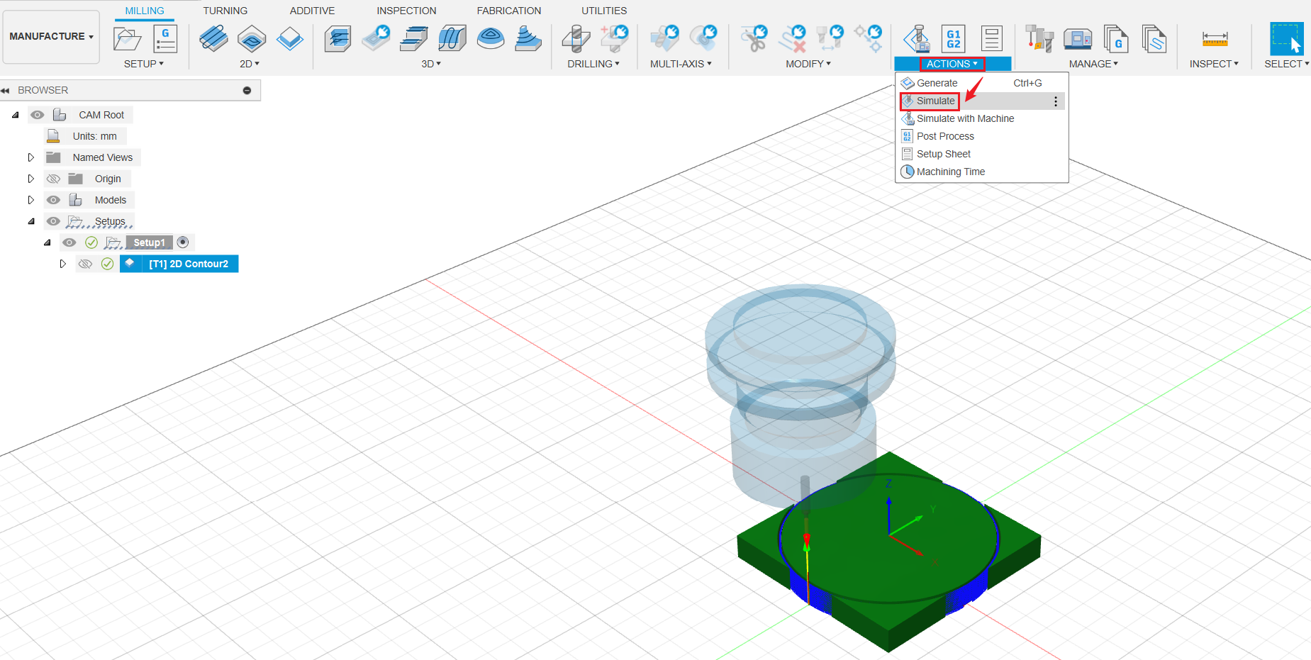Click Machining Time in the Actions menu

[951, 172]
